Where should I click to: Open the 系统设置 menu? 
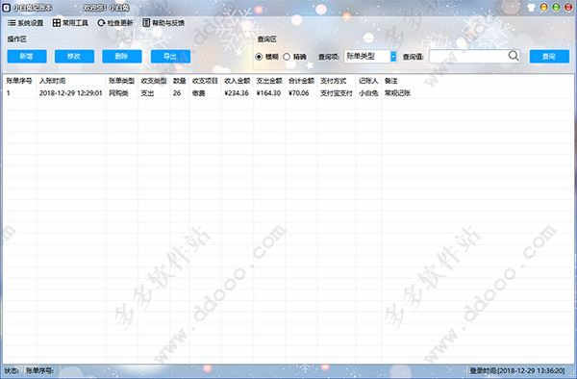[x=25, y=23]
